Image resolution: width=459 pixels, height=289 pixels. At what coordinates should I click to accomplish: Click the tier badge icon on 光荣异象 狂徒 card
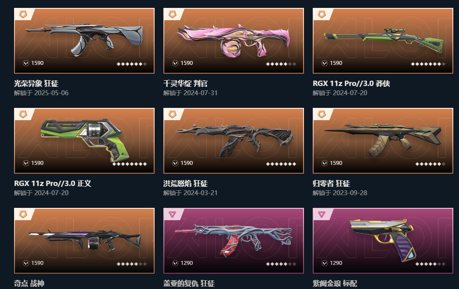(x=23, y=14)
